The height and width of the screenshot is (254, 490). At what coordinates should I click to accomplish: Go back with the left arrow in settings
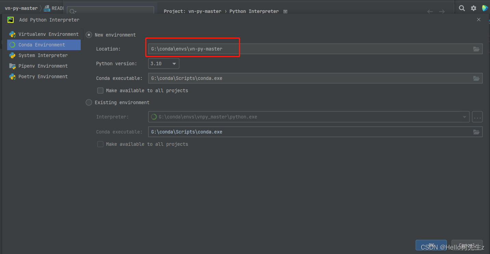pyautogui.click(x=430, y=11)
